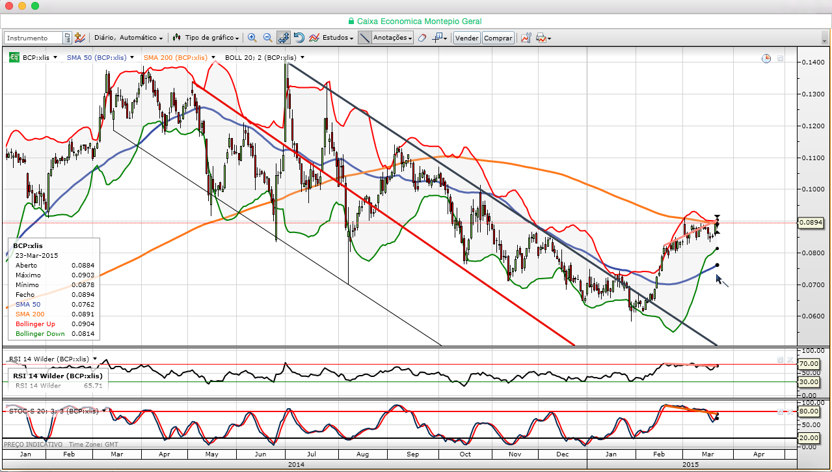This screenshot has width=832, height=472.
Task: Click the Comprar button
Action: [498, 38]
